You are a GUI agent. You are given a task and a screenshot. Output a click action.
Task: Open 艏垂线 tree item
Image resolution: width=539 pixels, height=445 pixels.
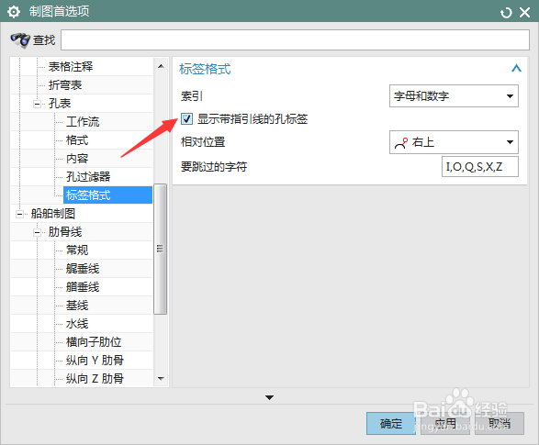coord(83,287)
